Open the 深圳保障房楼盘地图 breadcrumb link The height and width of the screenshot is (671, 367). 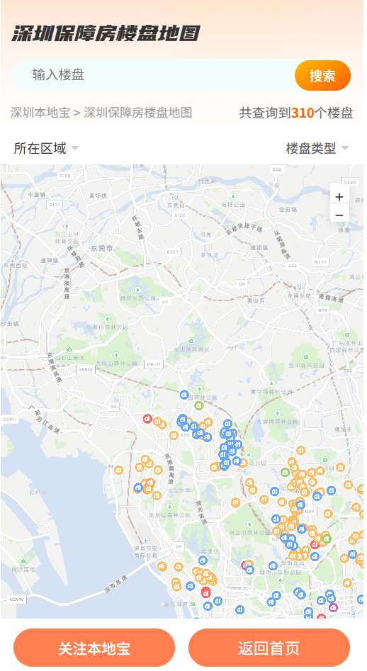pos(137,113)
